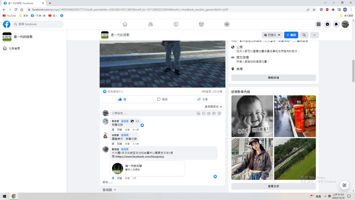Screen dimensions: 355x200
Task: Open the Groups icon in top navigation
Action: (227, 24)
